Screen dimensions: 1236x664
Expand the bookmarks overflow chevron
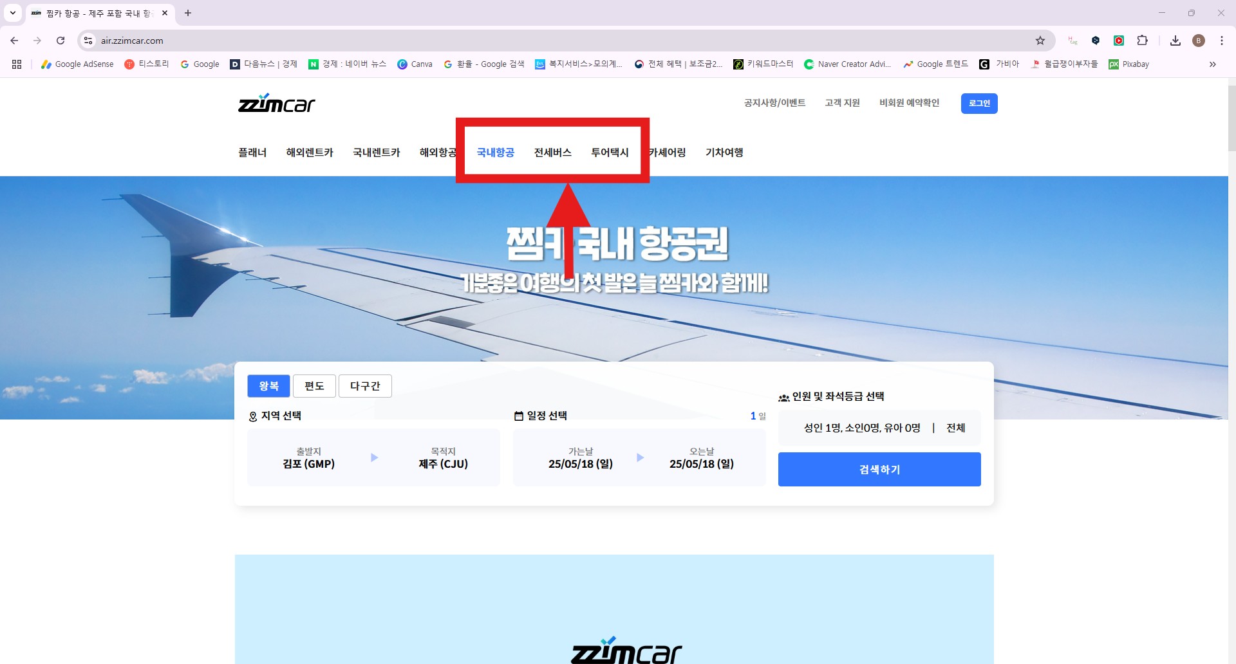[x=1212, y=64]
